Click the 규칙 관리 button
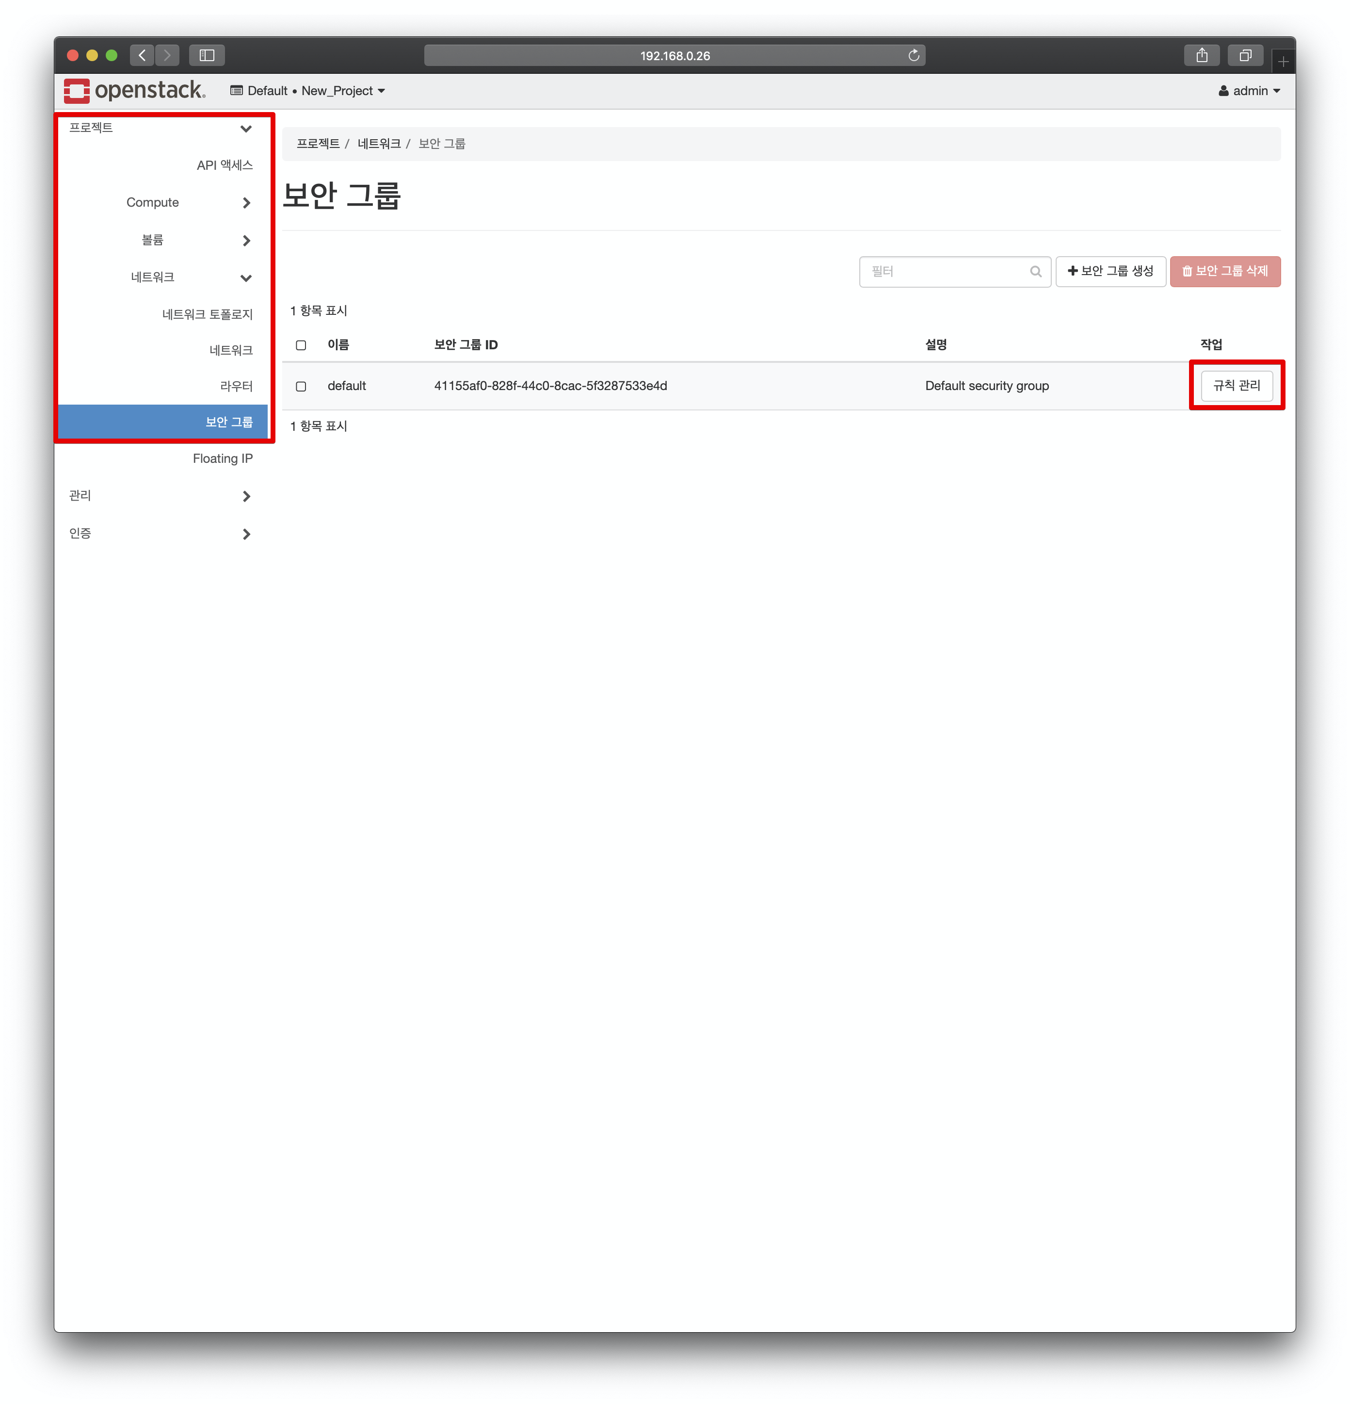Viewport: 1350px width, 1404px height. pos(1236,385)
